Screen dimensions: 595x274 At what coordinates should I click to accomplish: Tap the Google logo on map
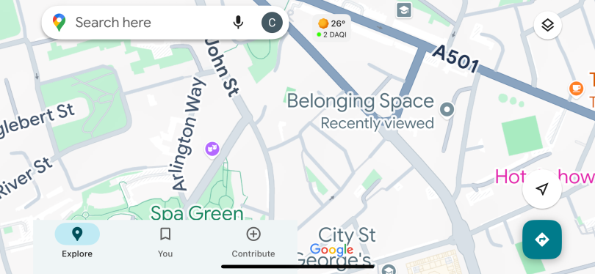click(331, 250)
